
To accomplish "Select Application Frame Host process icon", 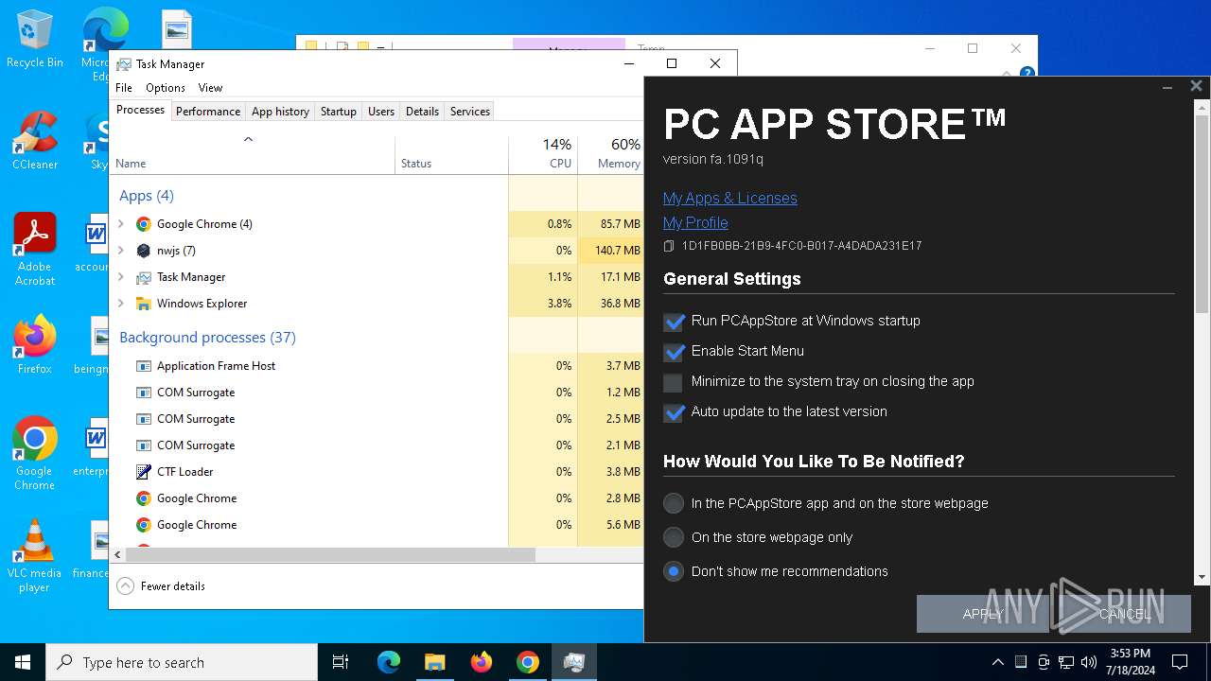I will (x=144, y=366).
